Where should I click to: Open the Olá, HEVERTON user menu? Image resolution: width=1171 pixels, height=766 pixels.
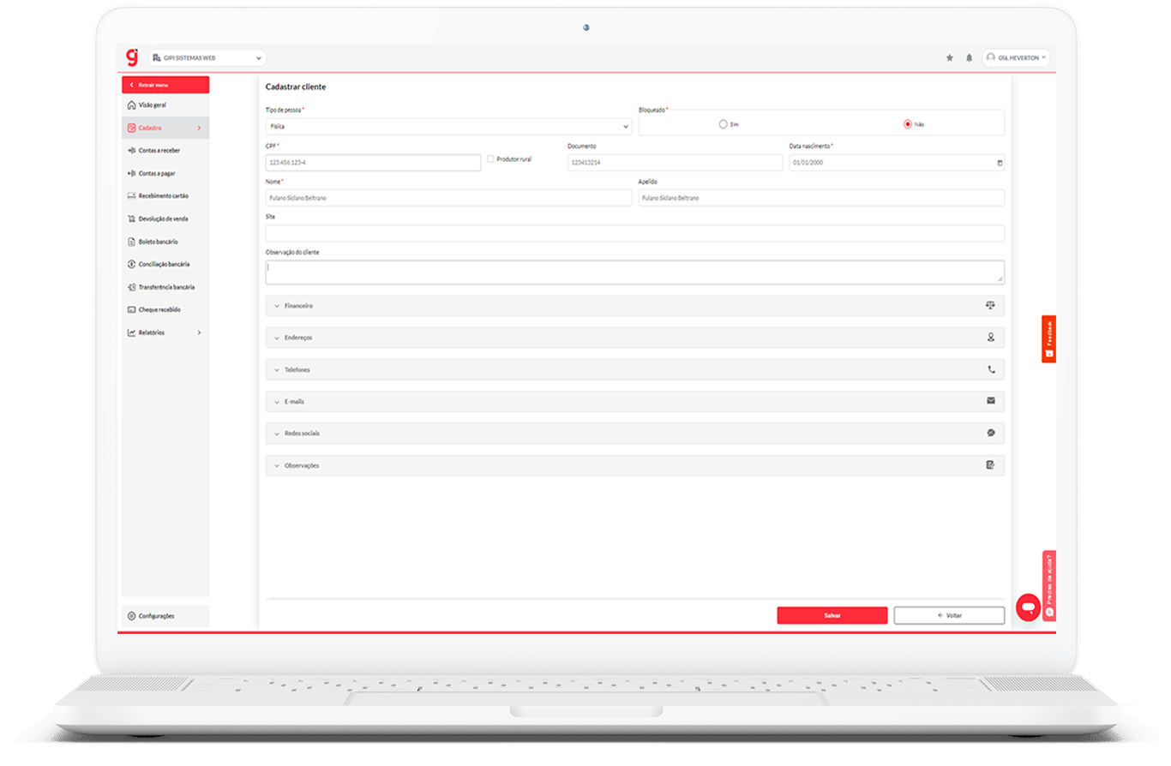1016,57
